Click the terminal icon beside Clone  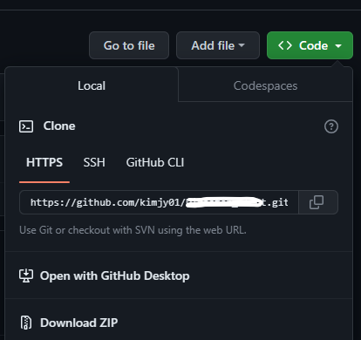26,126
